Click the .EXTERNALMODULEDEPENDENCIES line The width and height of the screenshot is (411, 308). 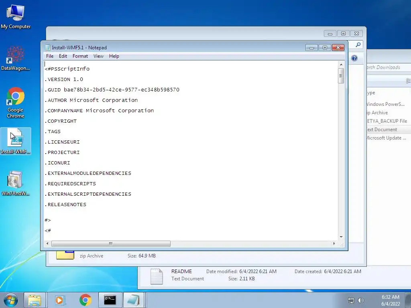88,173
